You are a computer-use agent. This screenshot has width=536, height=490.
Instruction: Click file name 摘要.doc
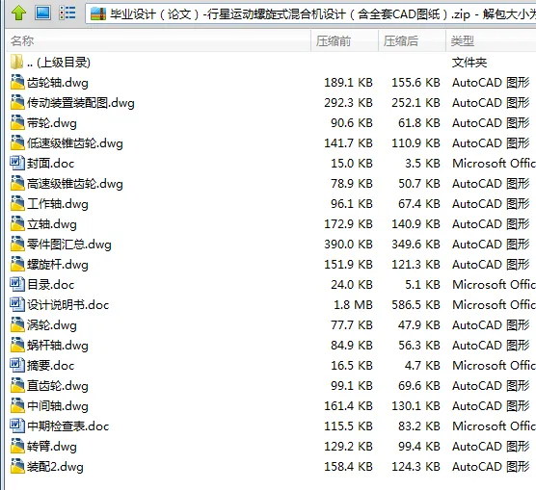click(50, 366)
